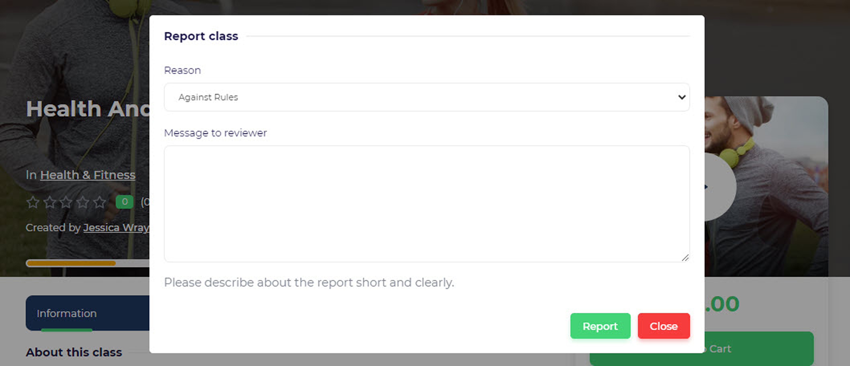Click the fifth rating star
850x366 pixels.
click(99, 202)
